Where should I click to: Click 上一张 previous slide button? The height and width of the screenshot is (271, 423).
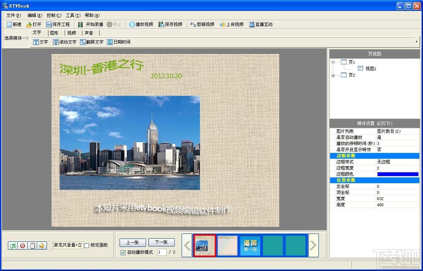tap(133, 243)
